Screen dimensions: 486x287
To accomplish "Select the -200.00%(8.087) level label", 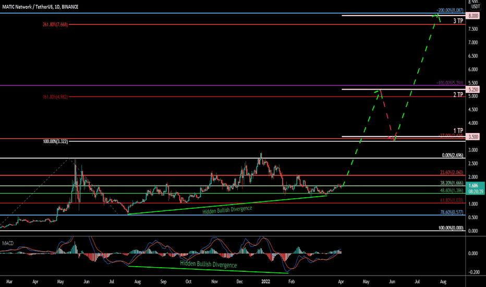I will click(x=450, y=10).
